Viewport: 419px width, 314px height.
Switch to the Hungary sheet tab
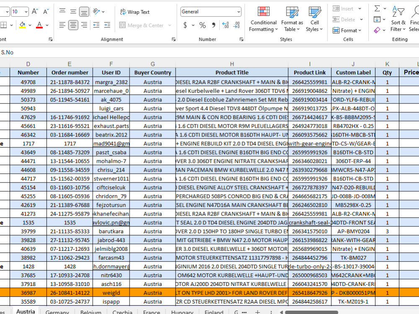182,312
